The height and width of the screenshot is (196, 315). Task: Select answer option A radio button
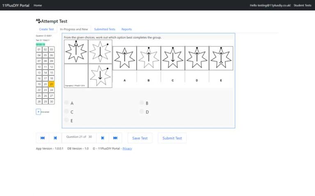[x=66, y=103]
